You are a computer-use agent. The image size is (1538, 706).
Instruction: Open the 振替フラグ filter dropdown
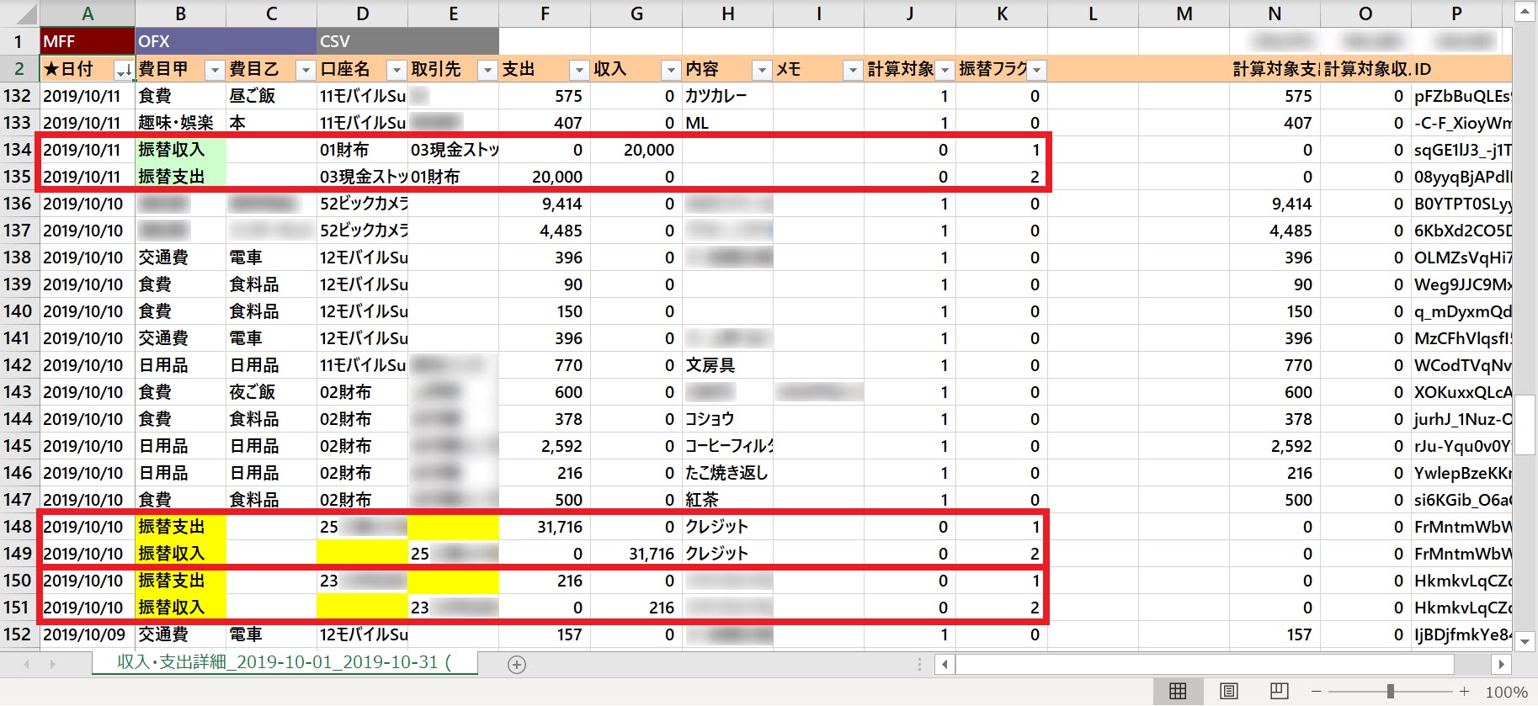(1036, 70)
